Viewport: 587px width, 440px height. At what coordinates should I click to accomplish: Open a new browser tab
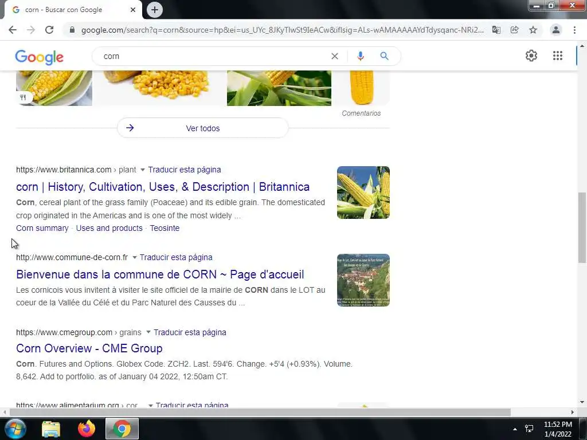pyautogui.click(x=155, y=10)
